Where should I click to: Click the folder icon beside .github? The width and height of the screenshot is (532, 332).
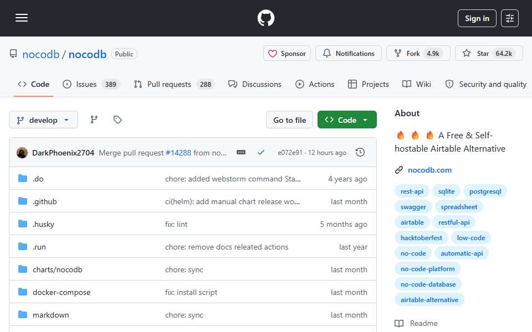click(23, 201)
